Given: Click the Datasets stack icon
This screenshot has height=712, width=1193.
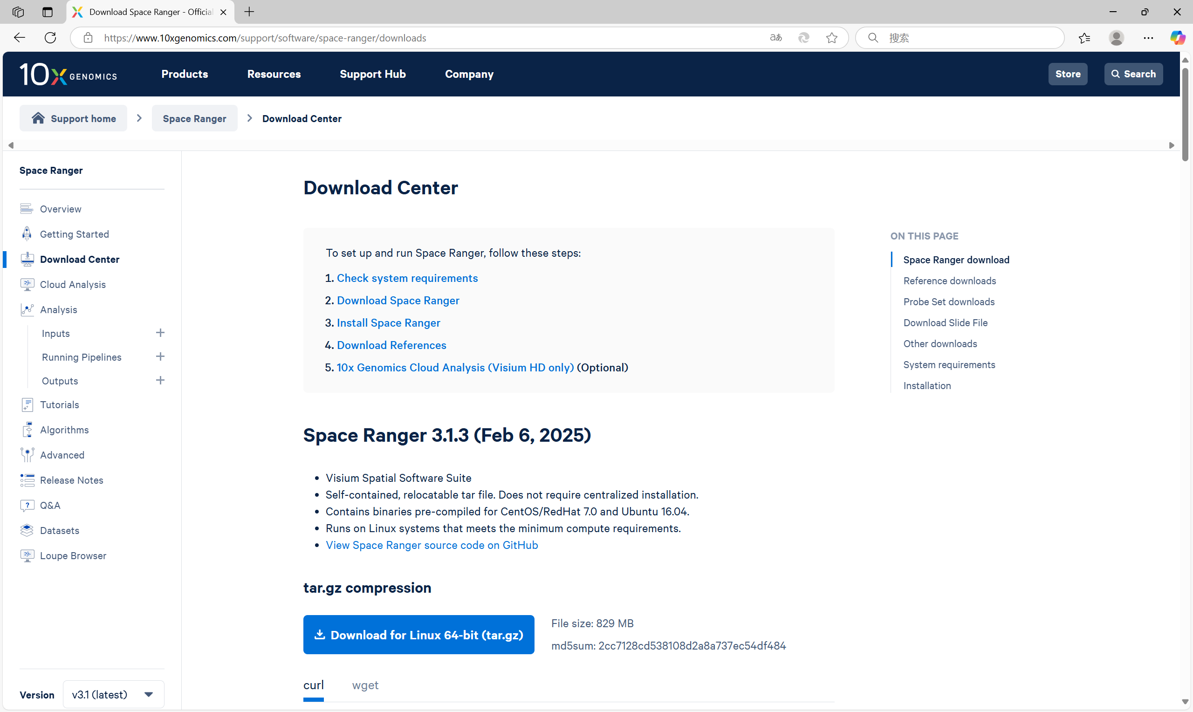Looking at the screenshot, I should pos(27,530).
